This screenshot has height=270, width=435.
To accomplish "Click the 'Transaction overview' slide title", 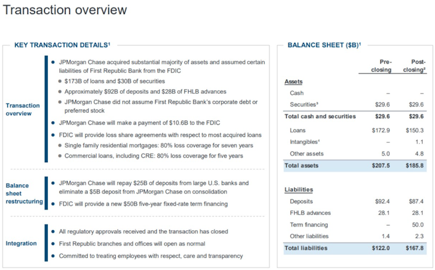I will coord(65,10).
